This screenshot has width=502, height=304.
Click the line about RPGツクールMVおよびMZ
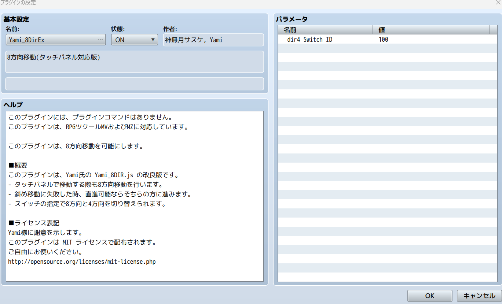(x=98, y=127)
